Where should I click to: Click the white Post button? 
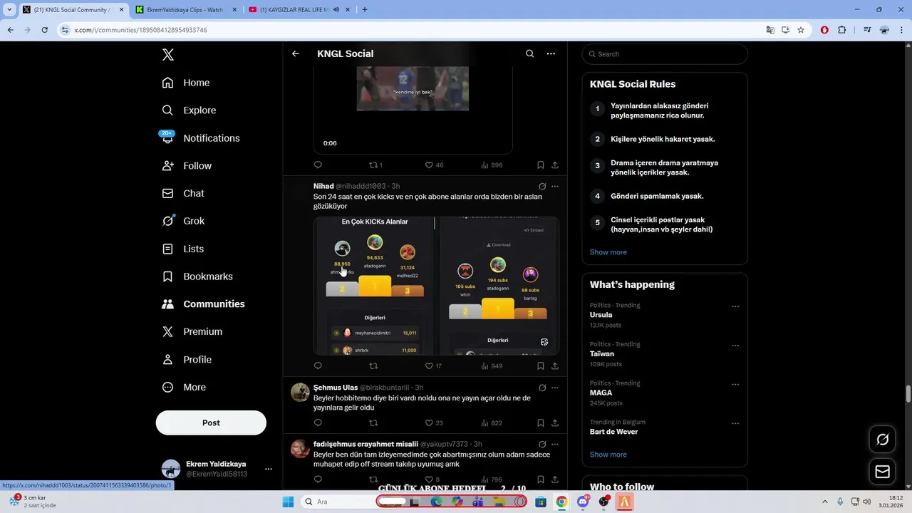tap(211, 423)
